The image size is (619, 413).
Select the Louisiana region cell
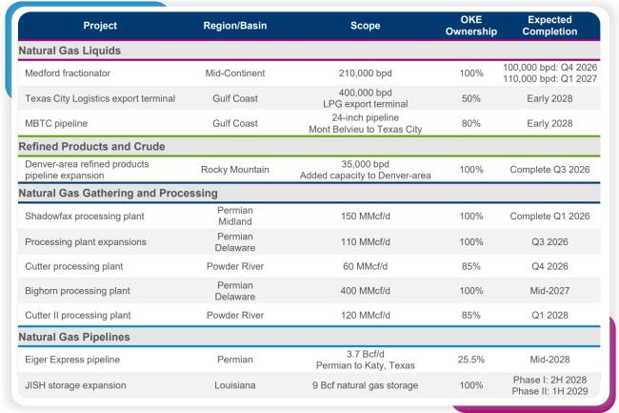click(x=235, y=385)
